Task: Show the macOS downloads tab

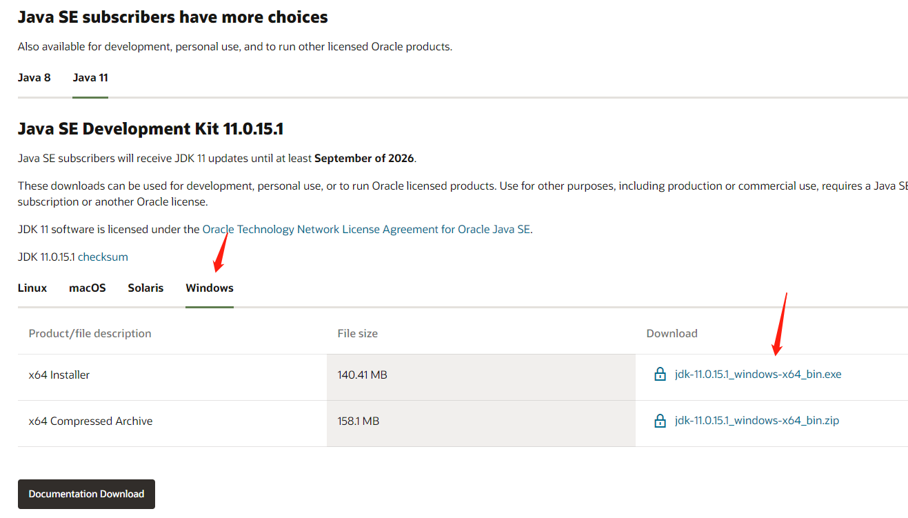Action: click(x=88, y=288)
